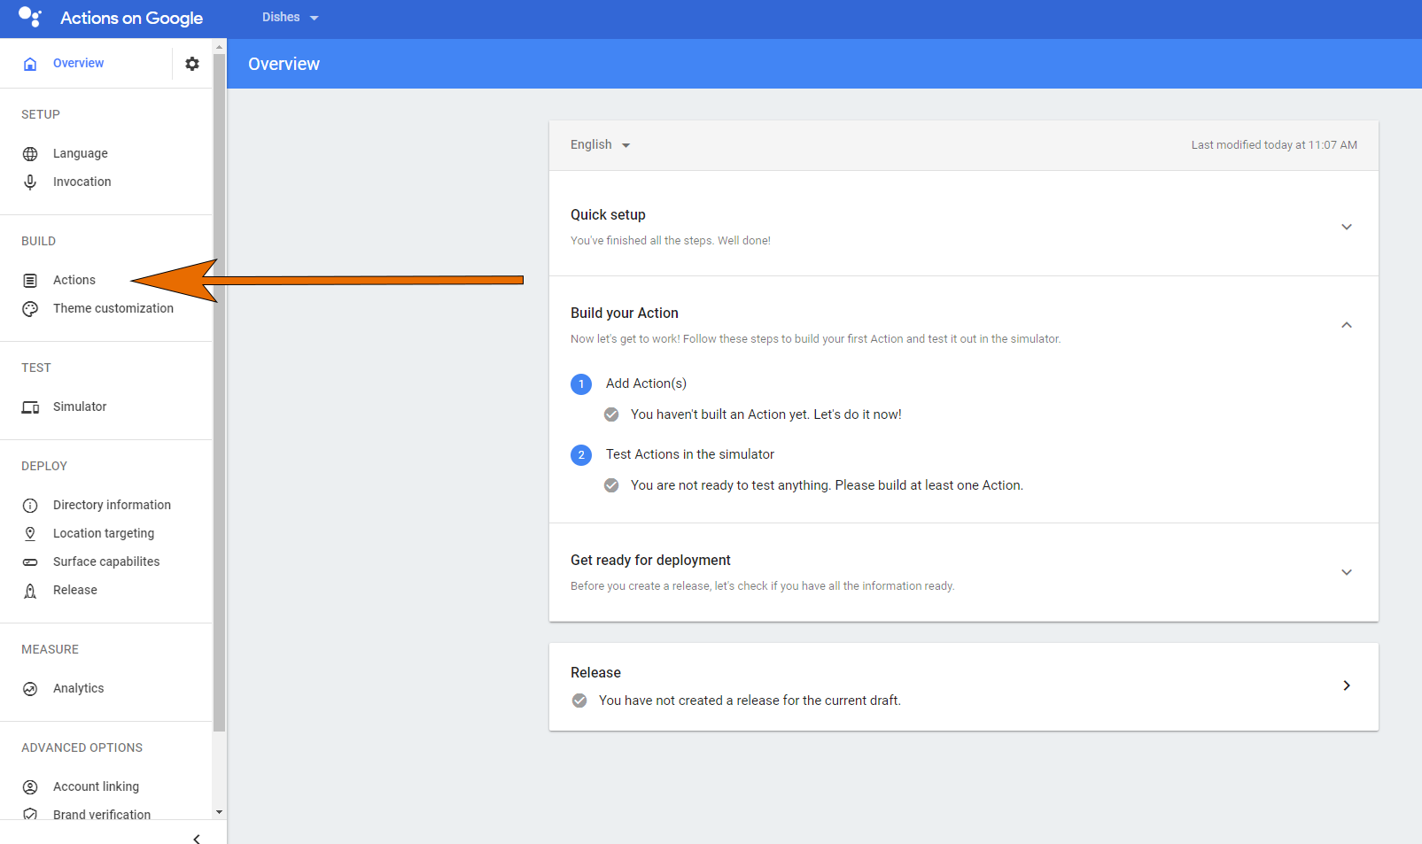Viewport: 1422px width, 844px height.
Task: Click the Add Action(s) step link
Action: pyautogui.click(x=646, y=383)
